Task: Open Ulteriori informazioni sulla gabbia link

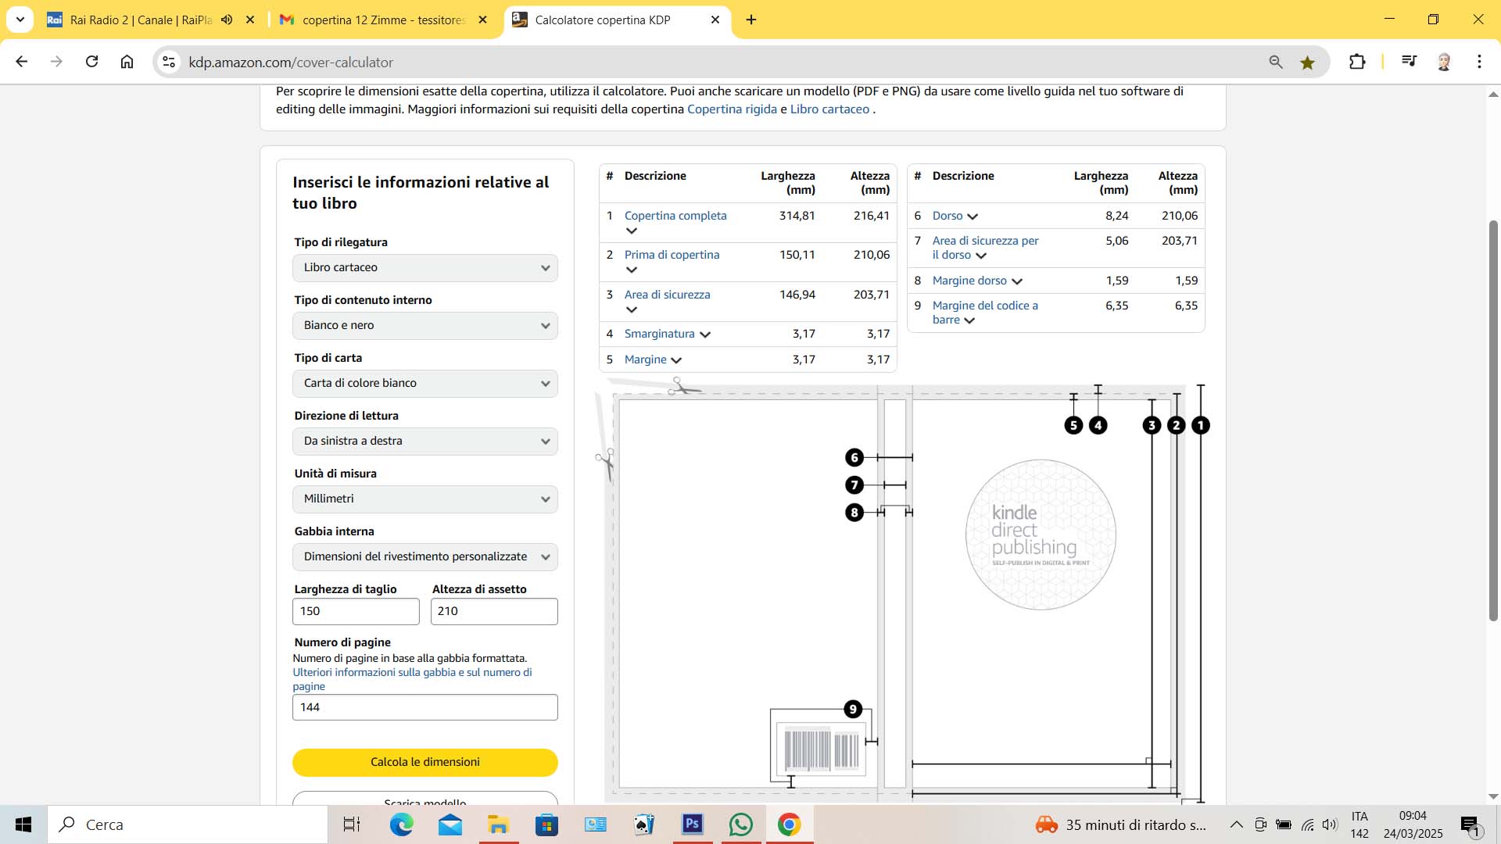Action: [412, 679]
